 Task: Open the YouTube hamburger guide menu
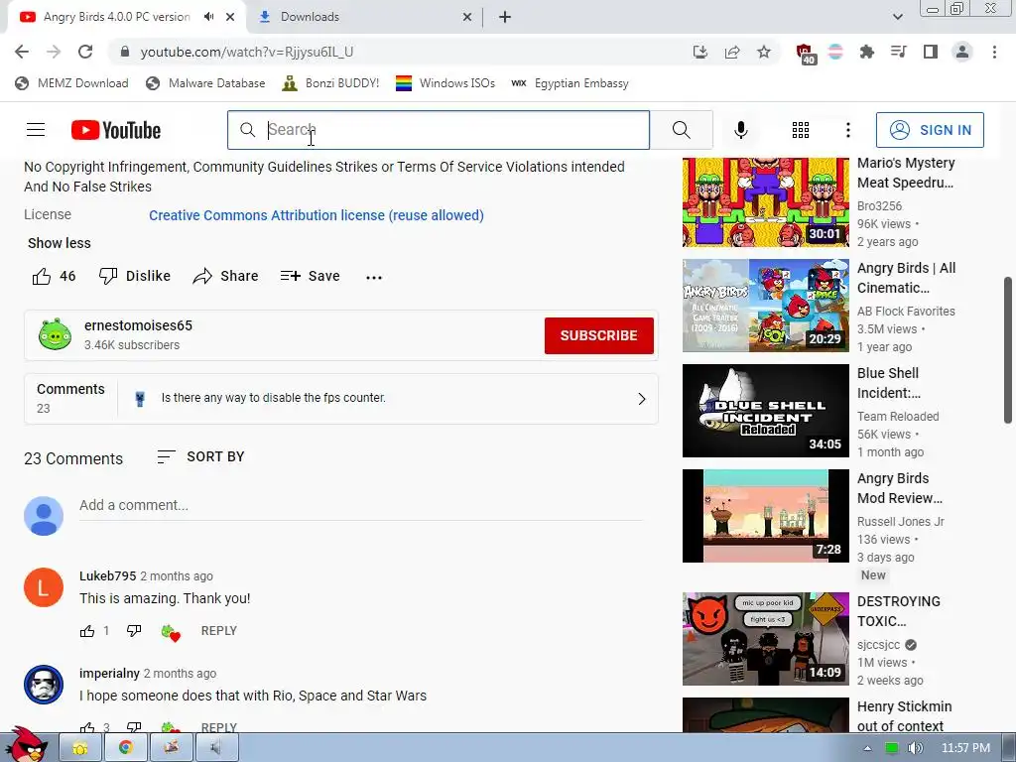pos(36,130)
